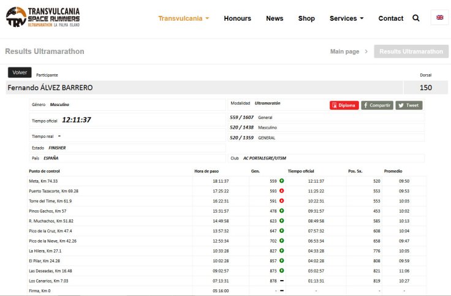Click the UK flag language icon
The height and width of the screenshot is (296, 451).
tap(439, 18)
